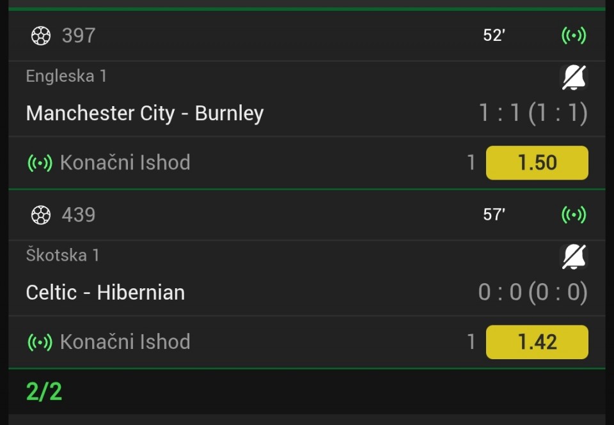This screenshot has height=425, width=614.
Task: Click the Konačni Ishod label for Celtic match
Action: [x=125, y=342]
